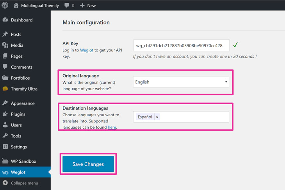Click the Dashboard gauge icon

coord(5,20)
